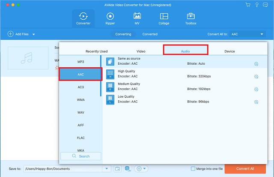
Task: Open the Toolbox module
Action: [x=191, y=18]
